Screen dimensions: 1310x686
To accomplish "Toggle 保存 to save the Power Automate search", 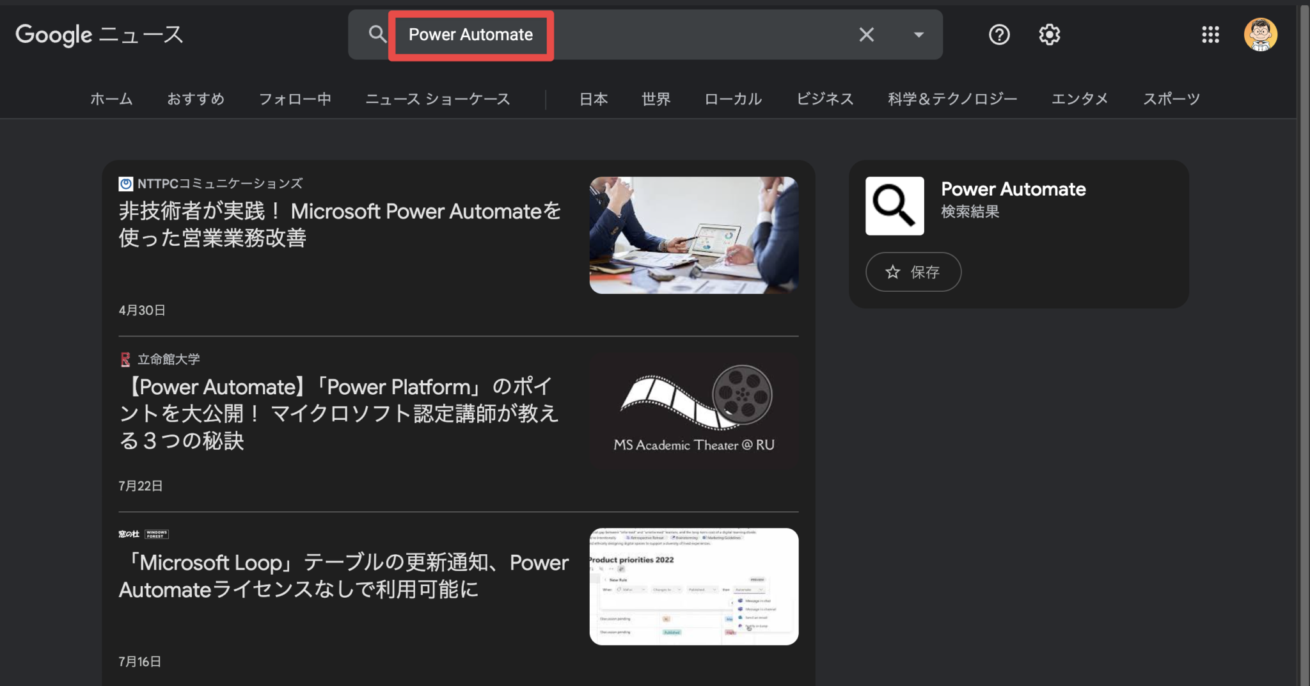I will (x=913, y=271).
